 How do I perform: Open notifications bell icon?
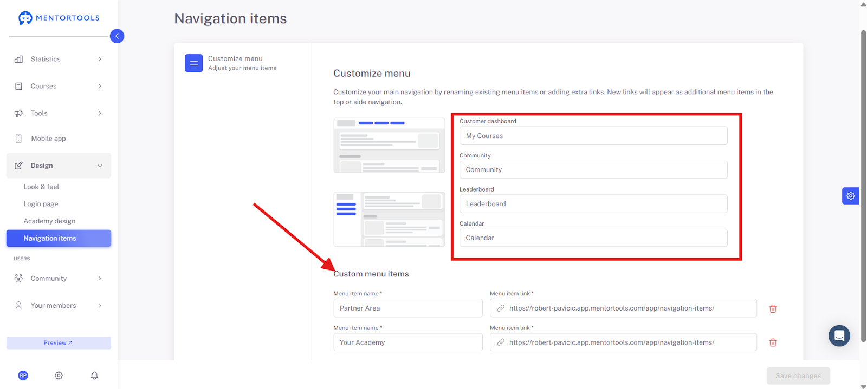(94, 375)
